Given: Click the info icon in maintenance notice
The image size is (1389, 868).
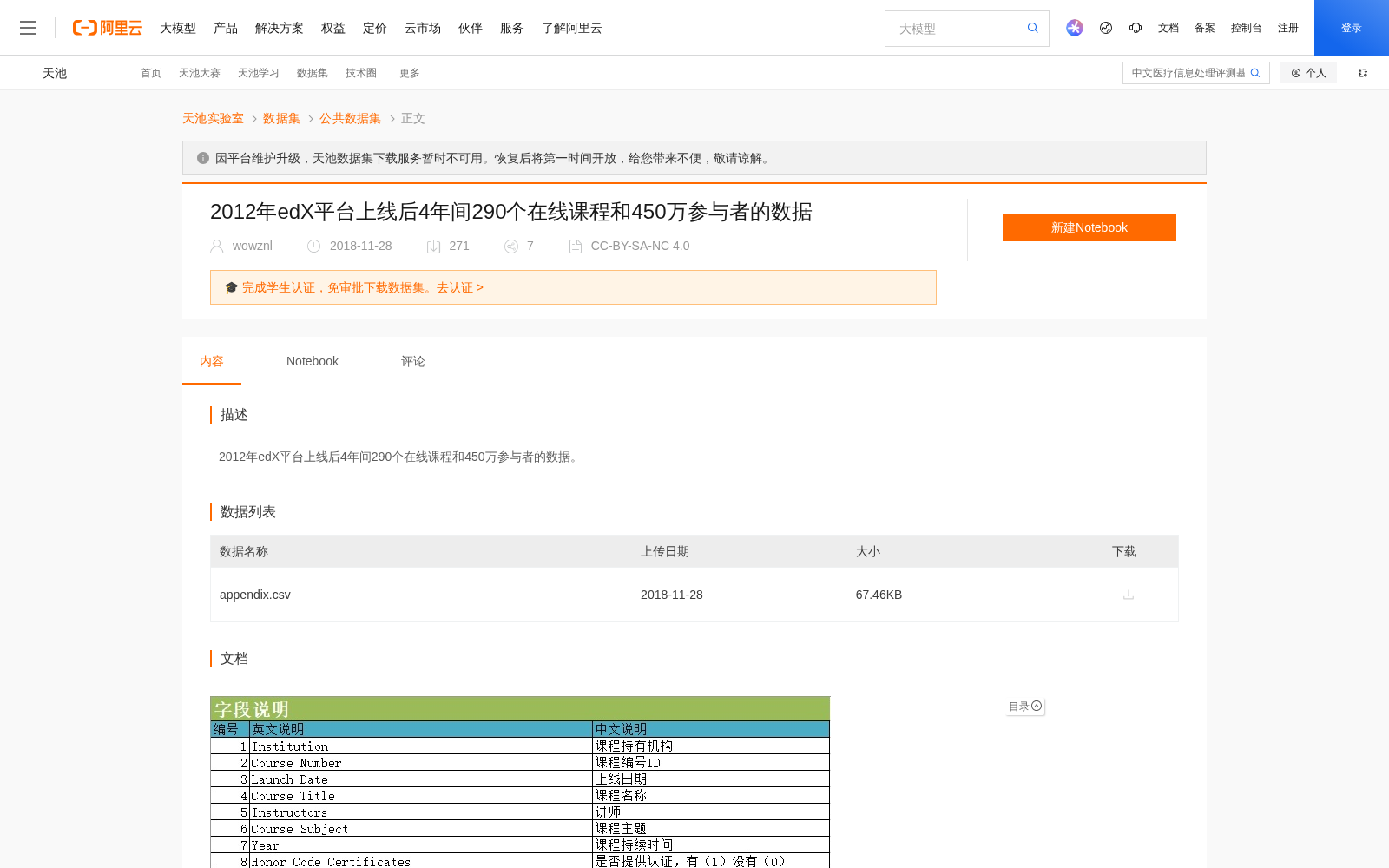Looking at the screenshot, I should (203, 158).
